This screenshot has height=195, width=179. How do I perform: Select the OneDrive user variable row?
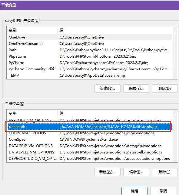click(90, 37)
